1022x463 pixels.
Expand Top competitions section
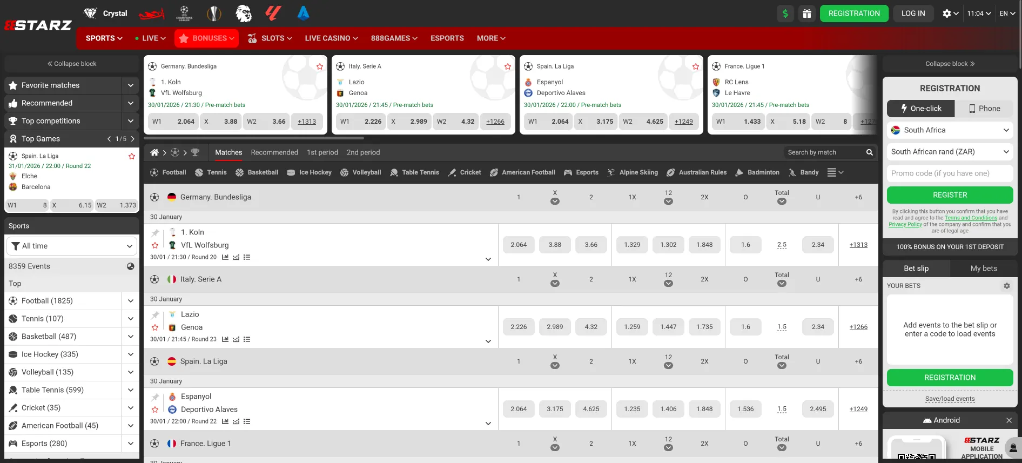coord(130,121)
